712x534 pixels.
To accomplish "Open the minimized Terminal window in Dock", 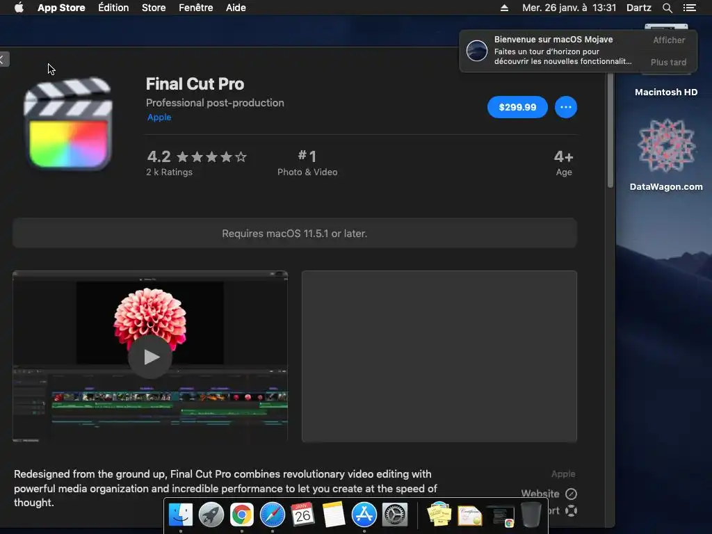I will (501, 516).
